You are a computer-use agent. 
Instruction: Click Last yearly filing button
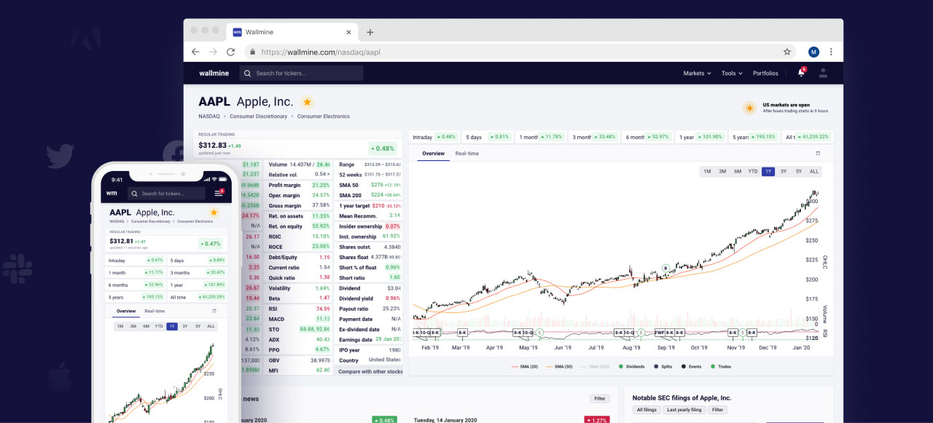coord(684,410)
